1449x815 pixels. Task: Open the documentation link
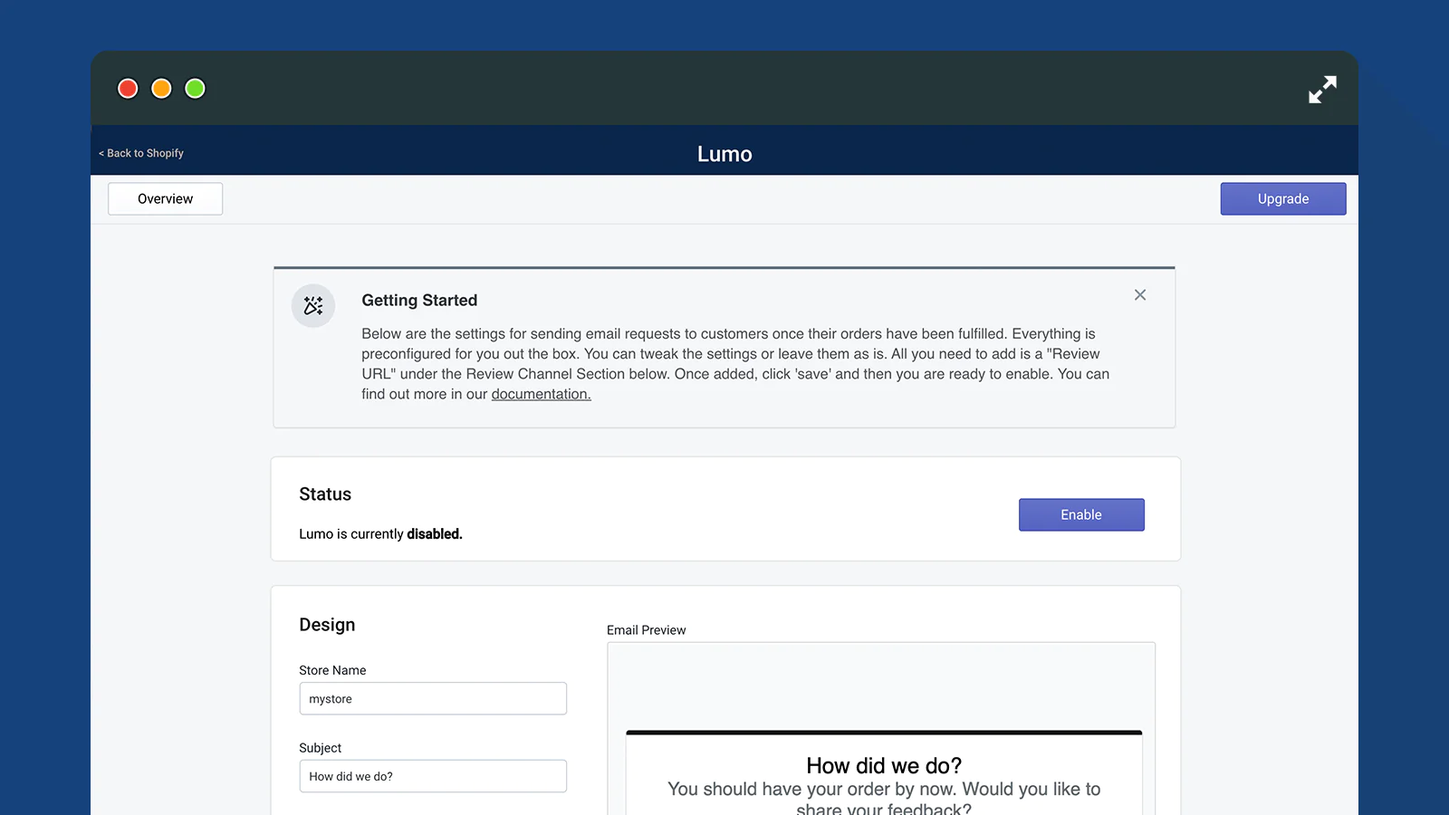coord(541,394)
